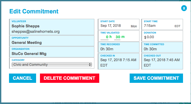Click the EDT timezone label in Start Time

click(x=178, y=26)
